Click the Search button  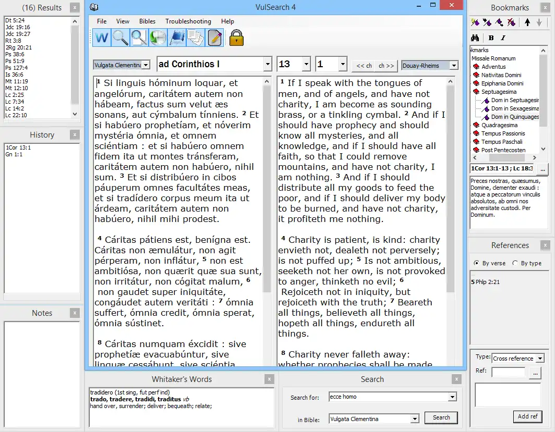click(441, 417)
